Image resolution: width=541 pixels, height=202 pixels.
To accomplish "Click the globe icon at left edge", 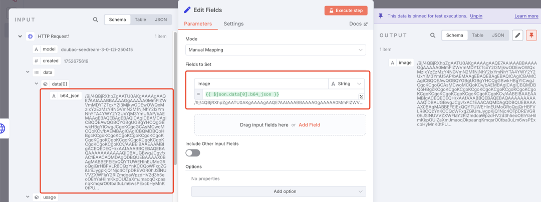I will coord(3,128).
